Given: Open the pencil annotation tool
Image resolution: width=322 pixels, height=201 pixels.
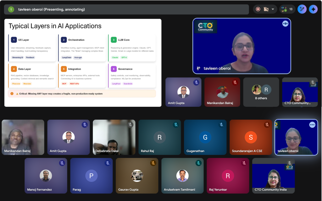Looking at the screenshot, I should point(302,9).
